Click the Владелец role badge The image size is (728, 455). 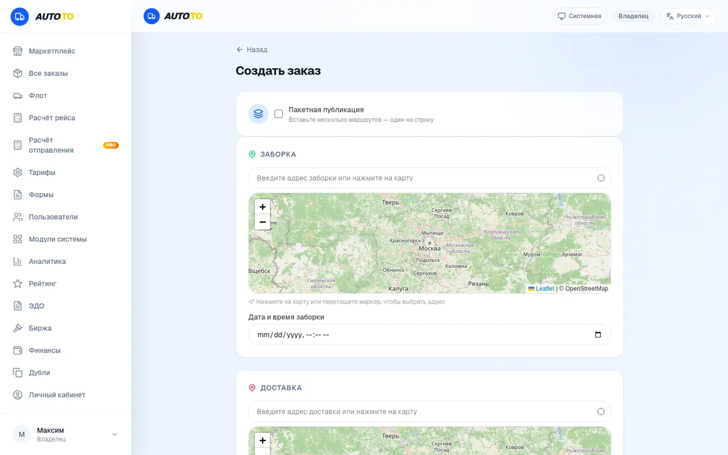click(x=633, y=16)
